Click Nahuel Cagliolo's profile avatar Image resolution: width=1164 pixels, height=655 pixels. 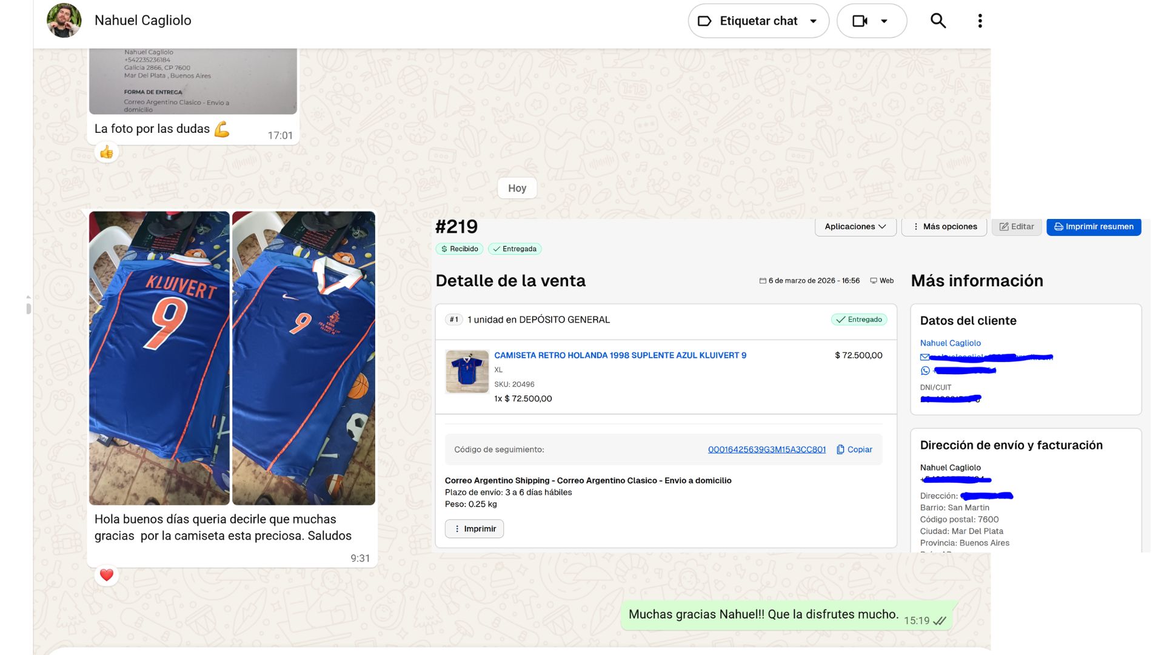64,21
